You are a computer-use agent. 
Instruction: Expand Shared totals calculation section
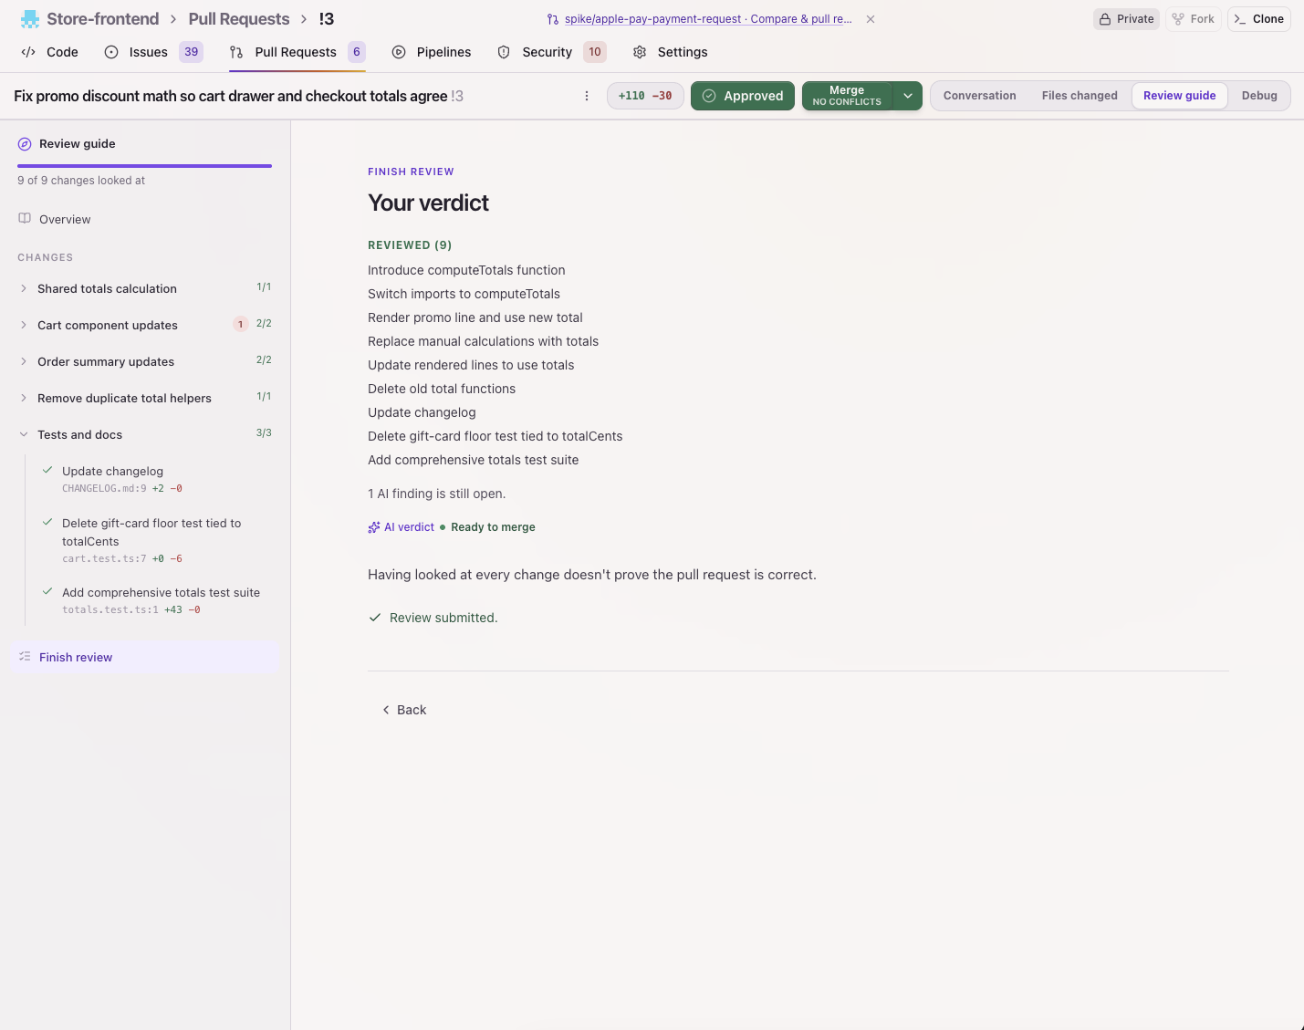coord(24,288)
